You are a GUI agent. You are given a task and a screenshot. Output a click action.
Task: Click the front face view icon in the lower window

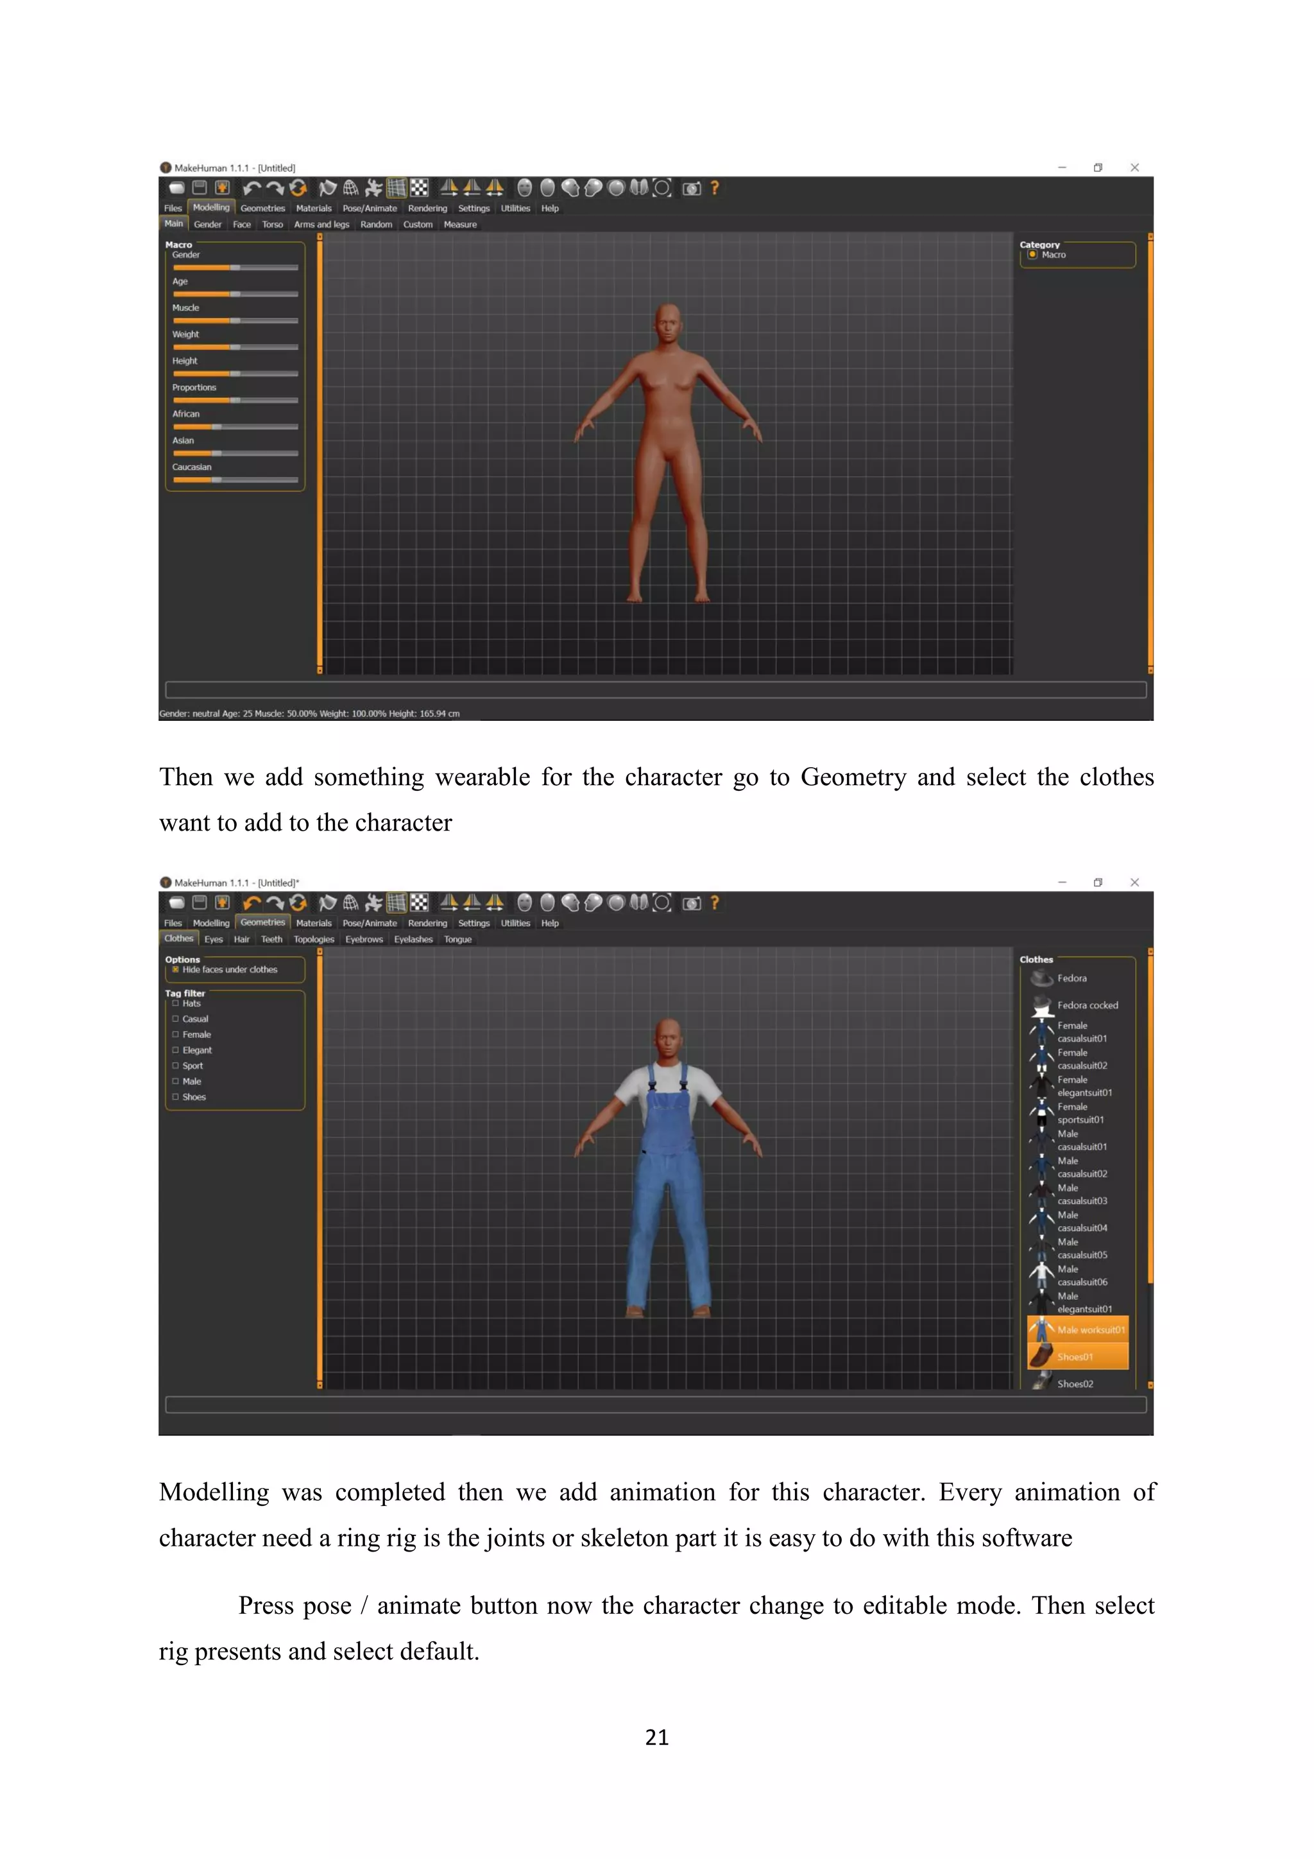(524, 903)
